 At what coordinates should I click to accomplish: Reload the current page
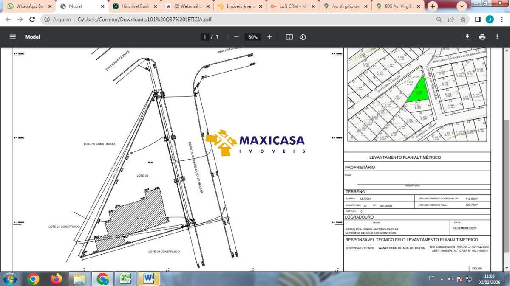coord(32,20)
